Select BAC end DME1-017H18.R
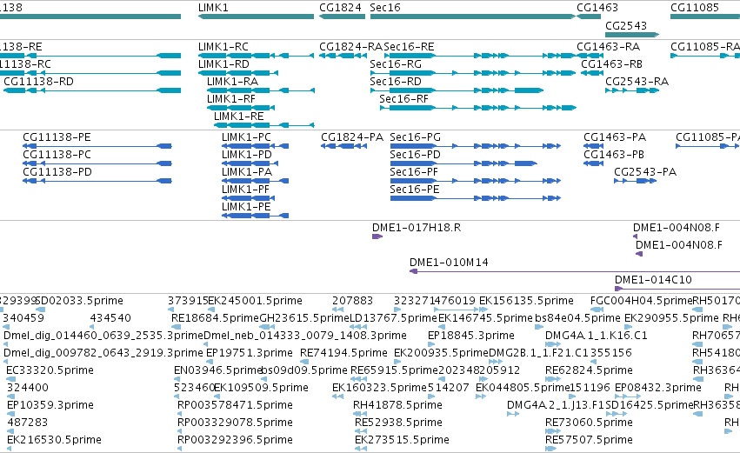 coord(417,228)
